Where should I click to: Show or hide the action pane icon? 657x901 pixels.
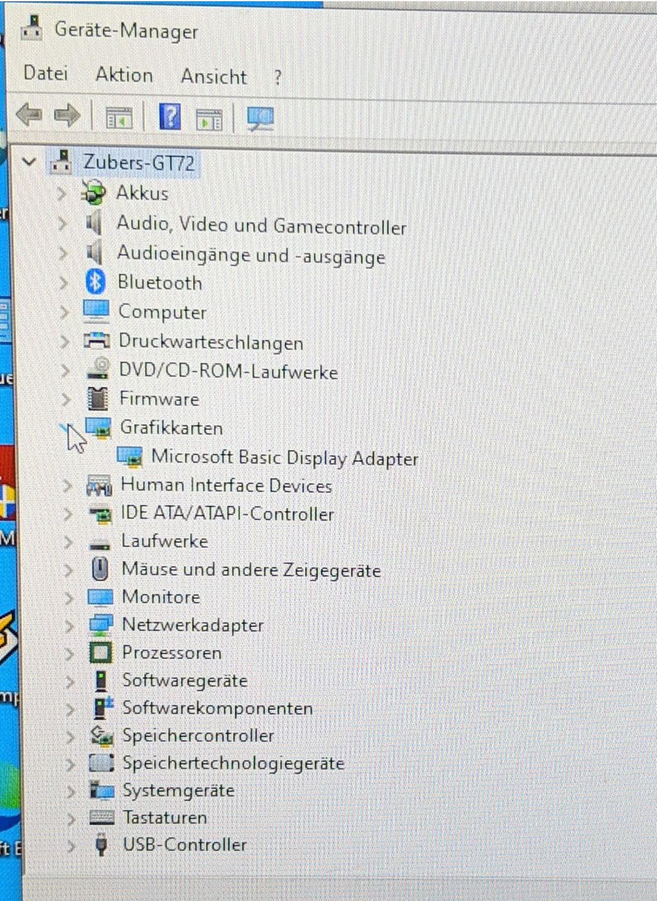(x=208, y=119)
